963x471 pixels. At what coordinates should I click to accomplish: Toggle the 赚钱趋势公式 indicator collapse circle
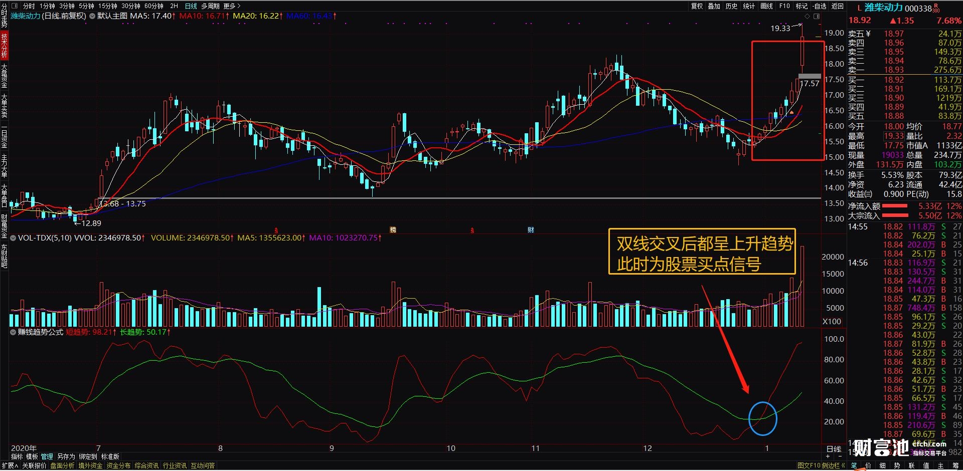click(x=13, y=332)
